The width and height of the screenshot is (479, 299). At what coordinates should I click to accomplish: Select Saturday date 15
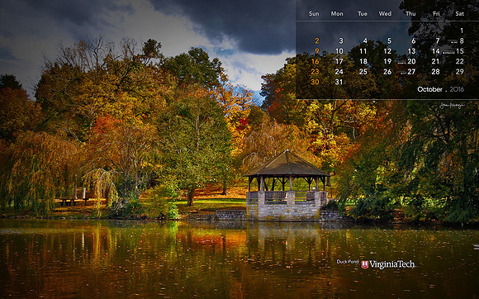tap(460, 51)
